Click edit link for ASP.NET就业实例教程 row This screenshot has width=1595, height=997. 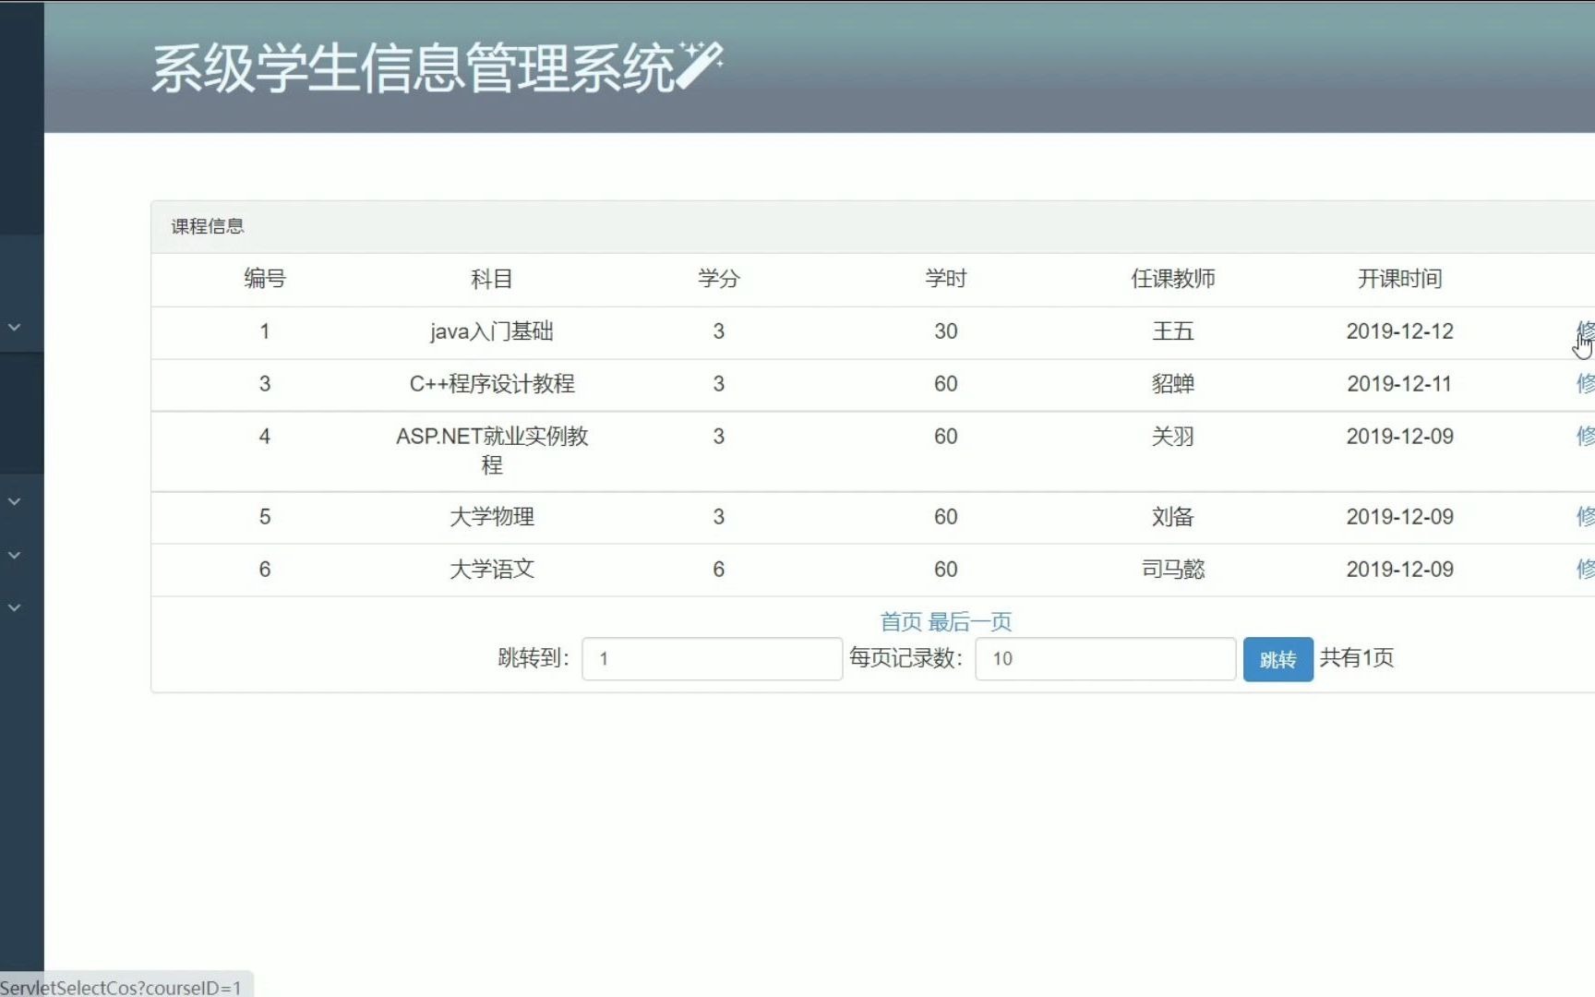coord(1586,437)
